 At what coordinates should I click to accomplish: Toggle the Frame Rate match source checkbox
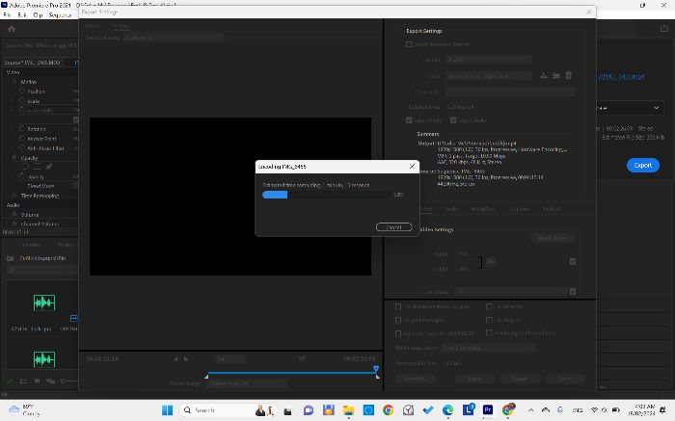573,292
